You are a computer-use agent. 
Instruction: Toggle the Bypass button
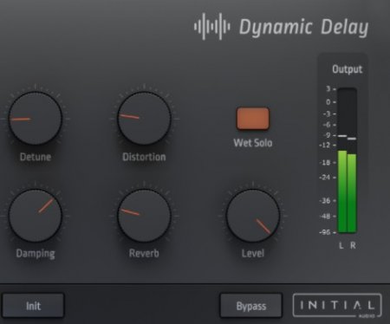tap(251, 306)
